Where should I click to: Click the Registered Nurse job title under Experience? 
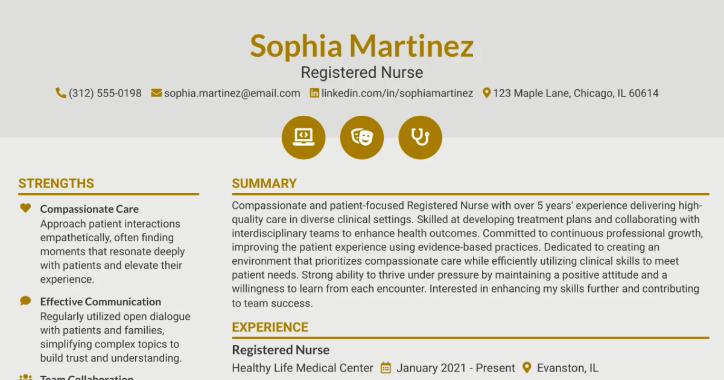tap(281, 350)
